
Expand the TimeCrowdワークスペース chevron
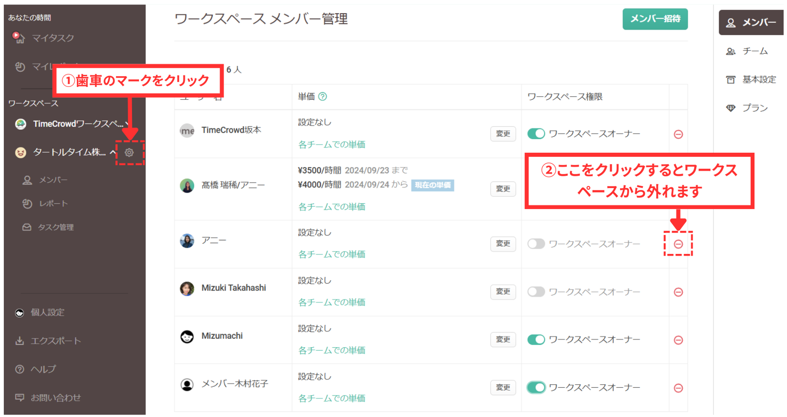pos(127,124)
